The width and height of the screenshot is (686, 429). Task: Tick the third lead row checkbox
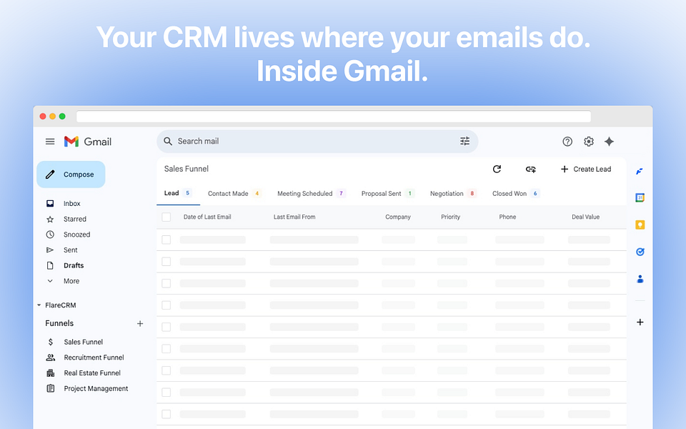pos(166,283)
